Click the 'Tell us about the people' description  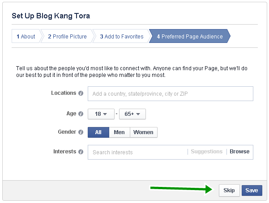[x=132, y=72]
